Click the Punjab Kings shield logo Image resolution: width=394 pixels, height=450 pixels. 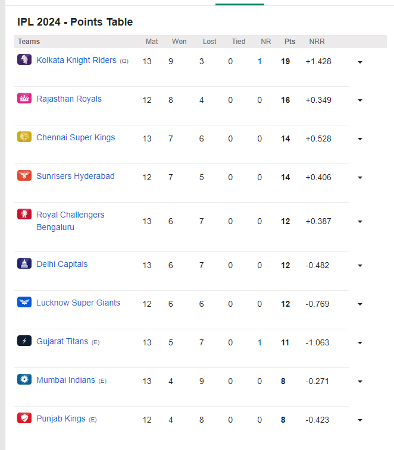click(24, 418)
